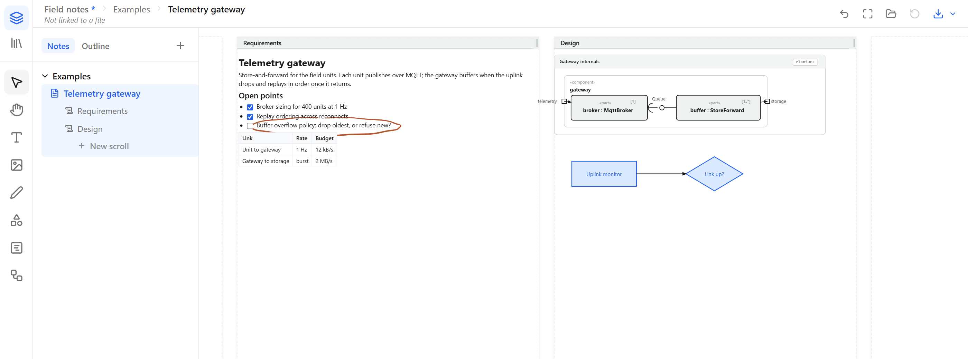Select Telemetry gateway note in tree
This screenshot has height=359, width=968.
click(x=102, y=94)
